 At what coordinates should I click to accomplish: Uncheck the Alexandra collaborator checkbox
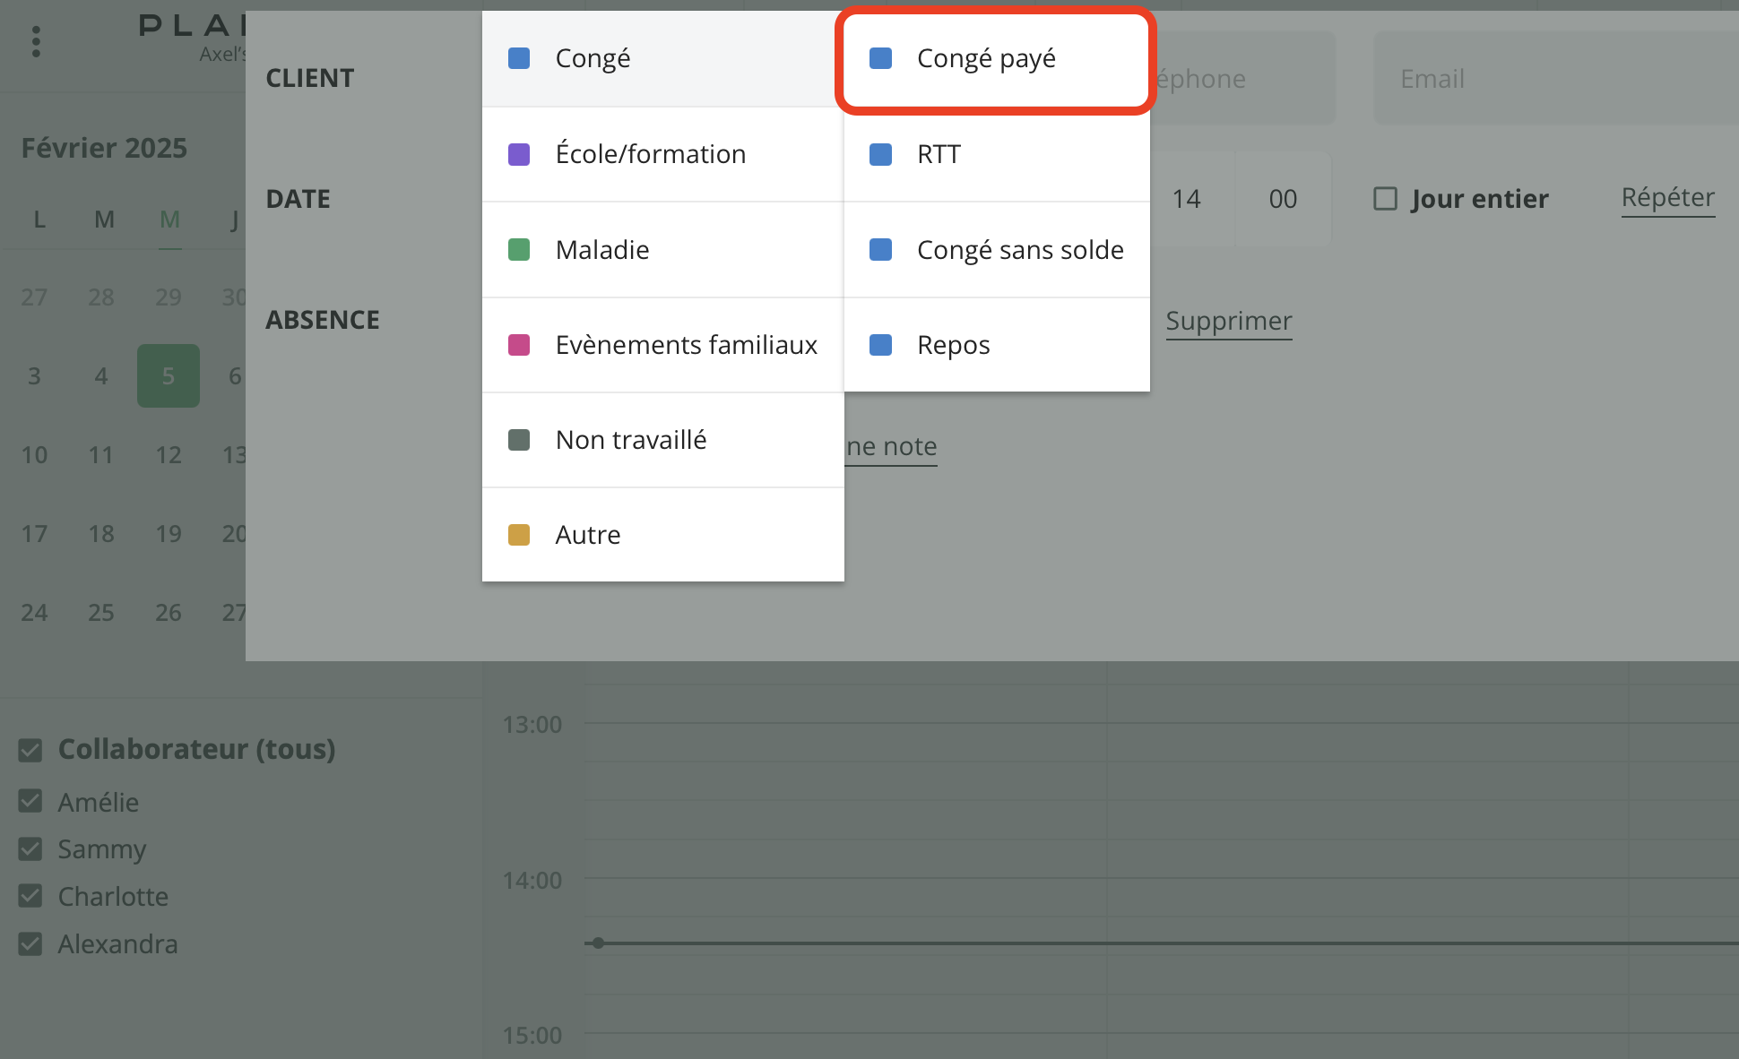[x=30, y=943]
